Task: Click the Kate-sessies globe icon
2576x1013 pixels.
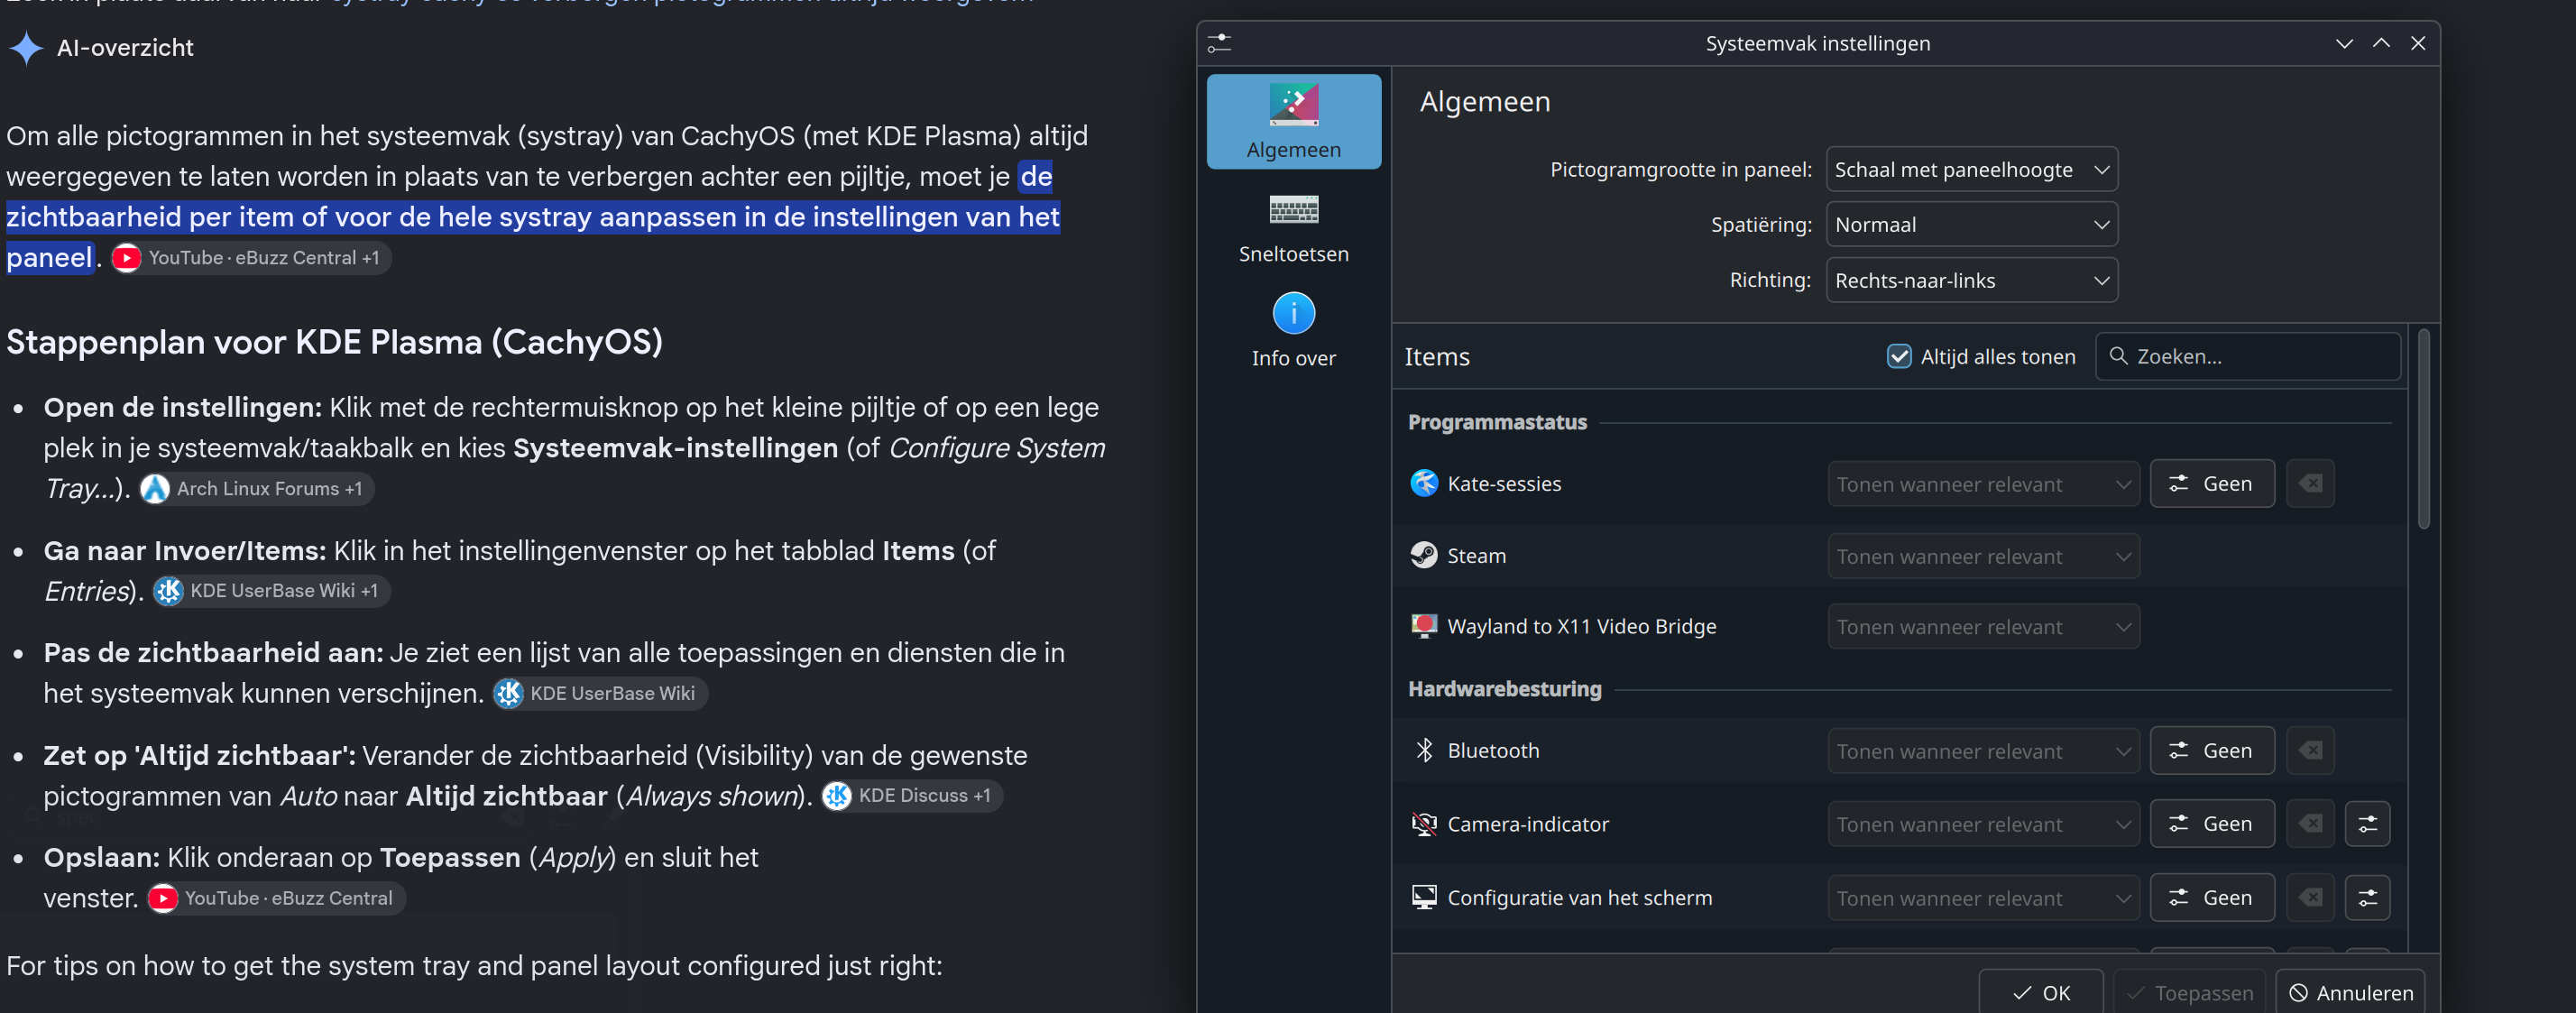Action: pos(1424,484)
